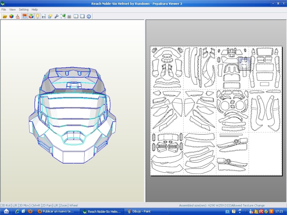Open the Setting menu
Screen dimensions: 287x215
(24, 10)
